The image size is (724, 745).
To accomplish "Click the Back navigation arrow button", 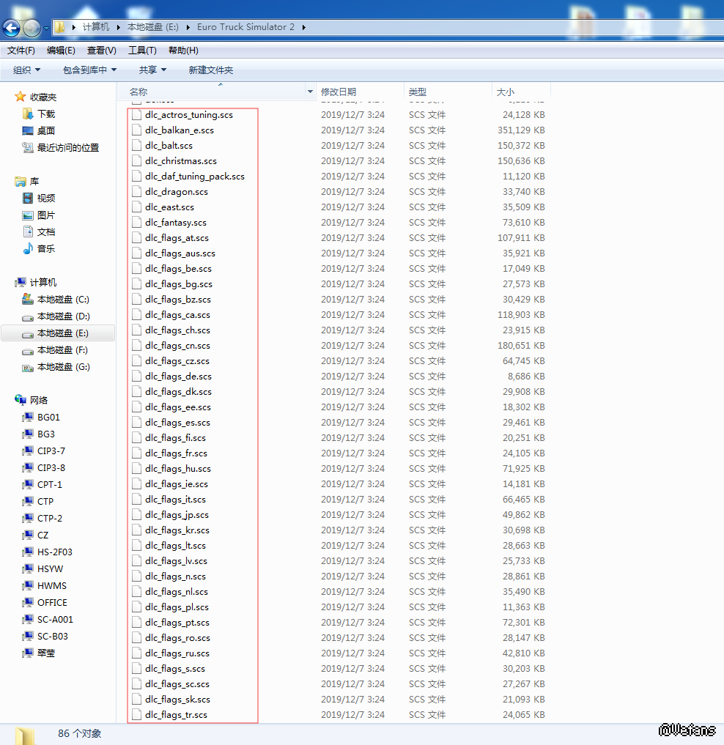I will click(x=12, y=28).
